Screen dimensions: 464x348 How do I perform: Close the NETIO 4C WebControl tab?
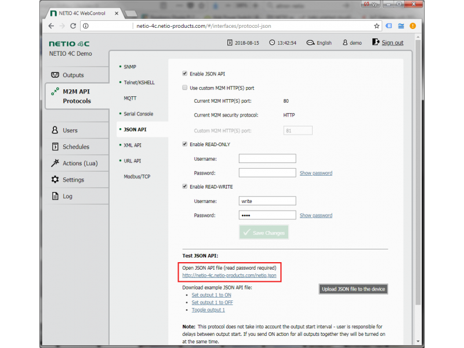click(117, 13)
